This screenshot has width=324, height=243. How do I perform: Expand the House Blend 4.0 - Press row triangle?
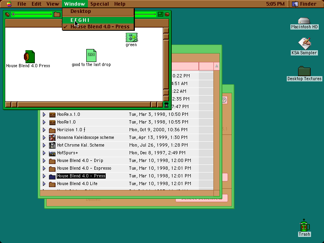(44, 176)
